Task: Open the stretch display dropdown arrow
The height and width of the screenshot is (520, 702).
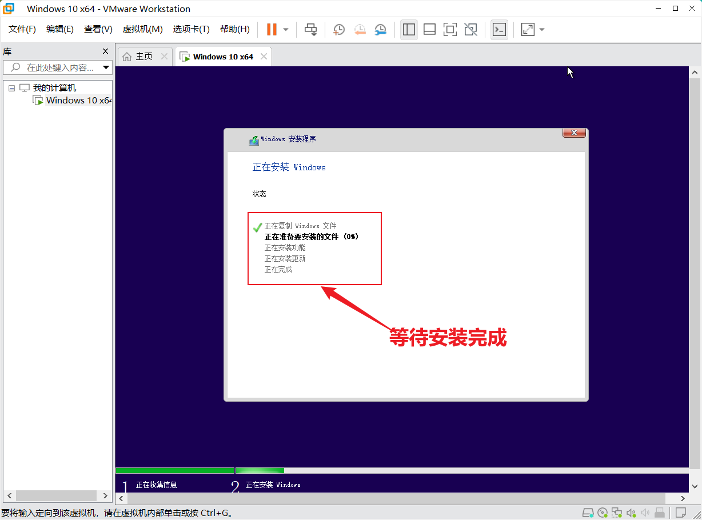Action: click(542, 29)
